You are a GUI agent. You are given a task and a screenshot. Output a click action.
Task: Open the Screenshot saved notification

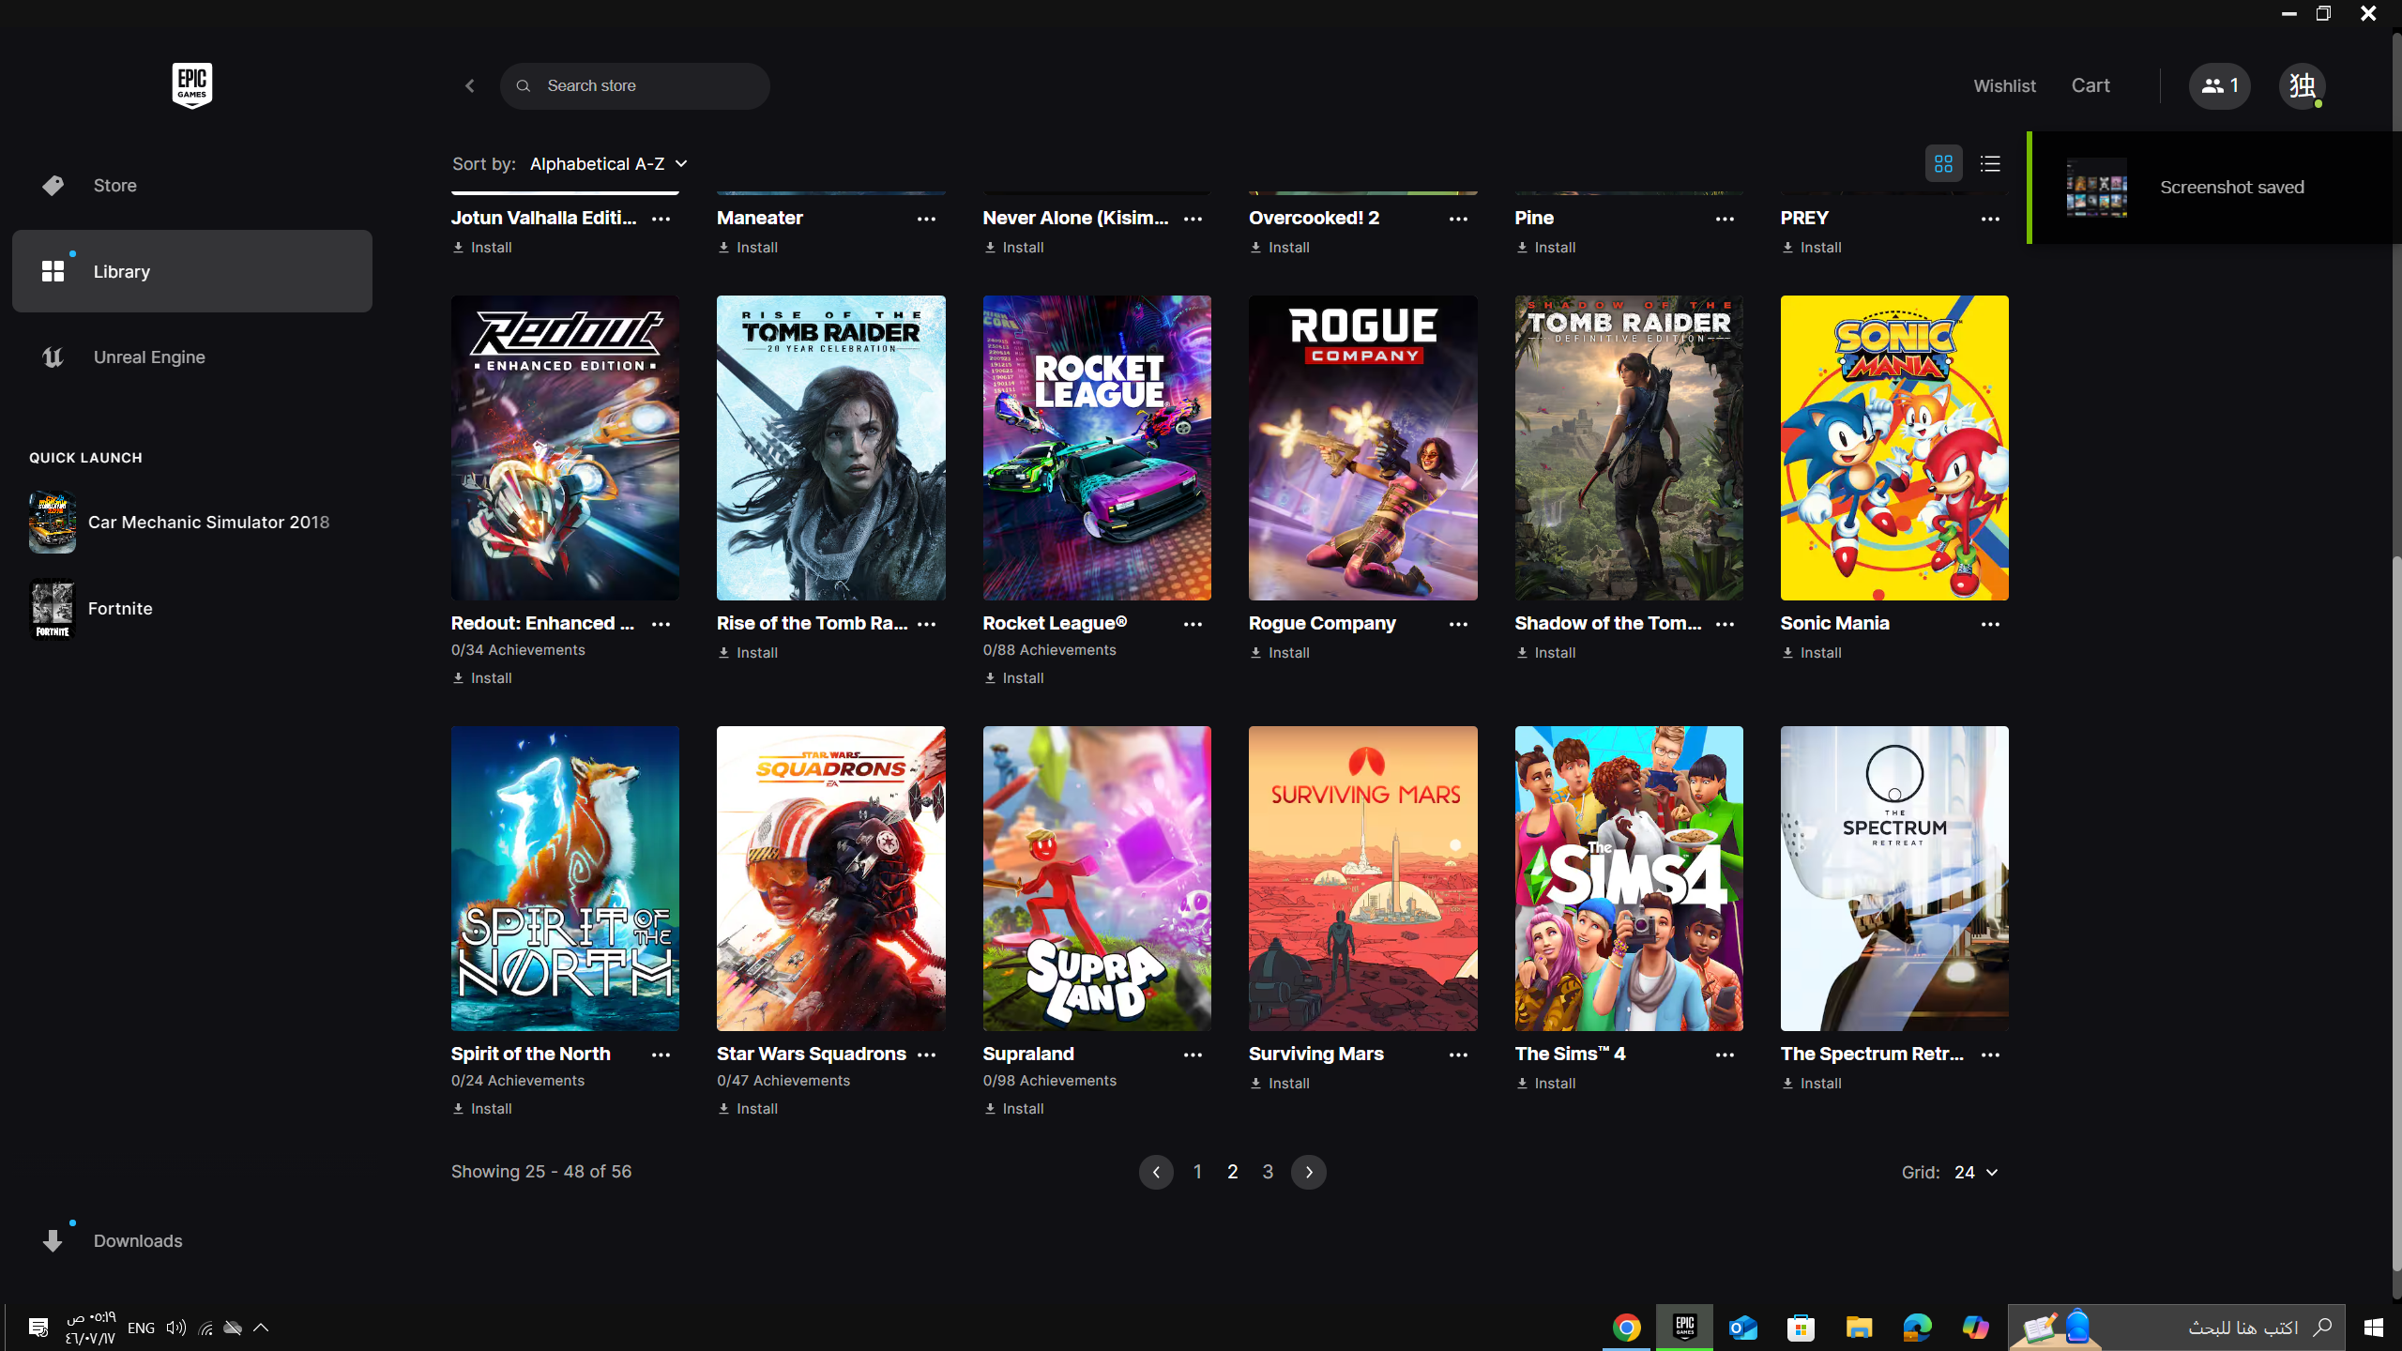(2214, 188)
